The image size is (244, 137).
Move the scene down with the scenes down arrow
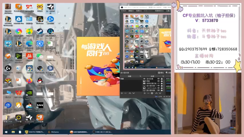tap(134, 93)
